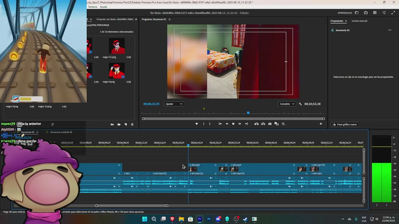Open the comparison view button
This screenshot has height=224, width=399.
tap(276, 124)
